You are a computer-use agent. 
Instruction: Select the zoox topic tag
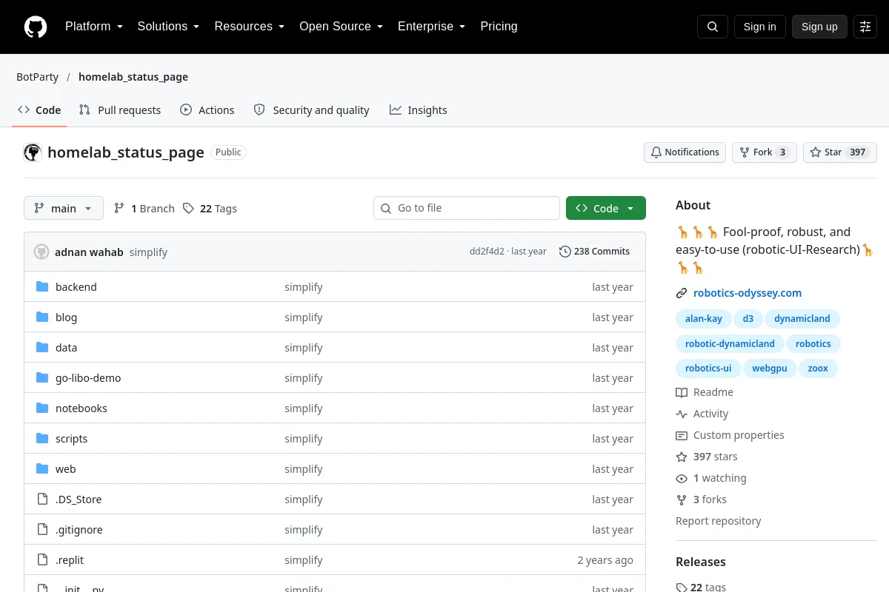818,368
